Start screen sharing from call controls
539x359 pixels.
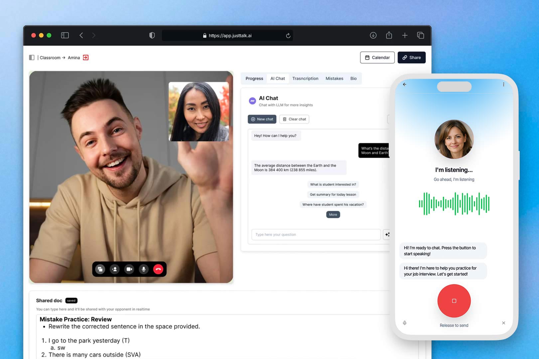100,269
